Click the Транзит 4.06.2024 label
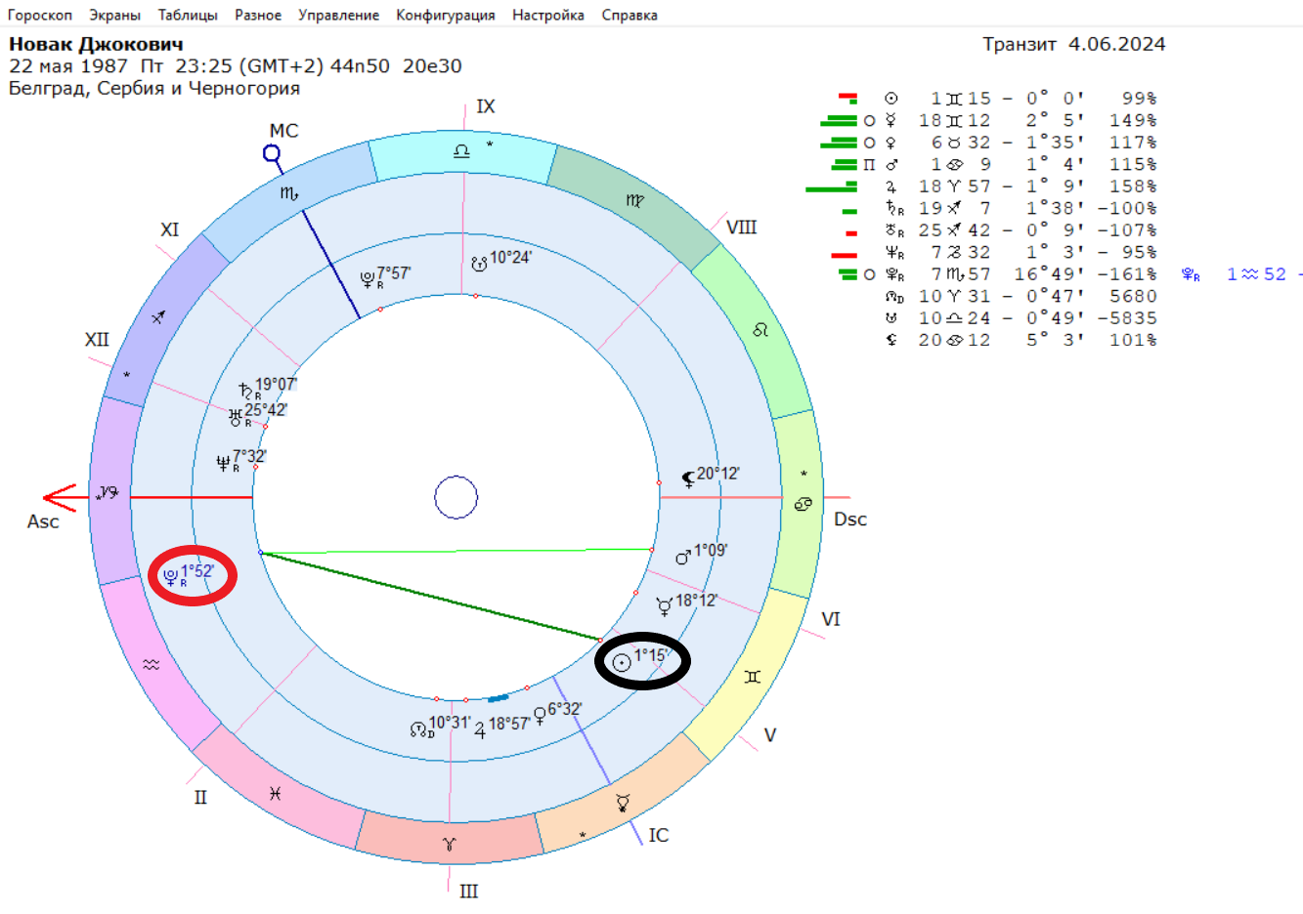Viewport: 1303px width, 914px height. click(1074, 44)
